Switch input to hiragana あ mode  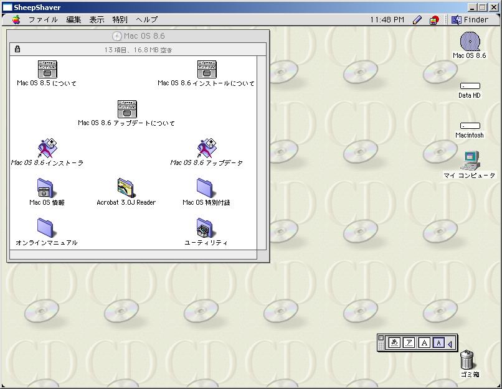(x=394, y=343)
